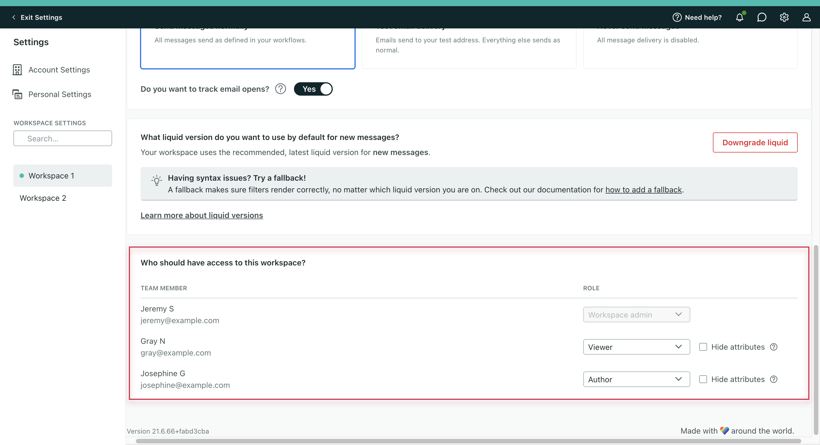Enable Hide attributes checkbox for Josephine G
The width and height of the screenshot is (820, 445).
703,379
